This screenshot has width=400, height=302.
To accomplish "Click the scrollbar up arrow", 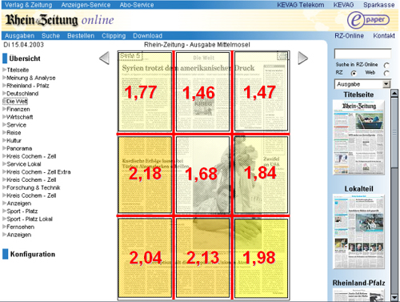I will (394, 93).
